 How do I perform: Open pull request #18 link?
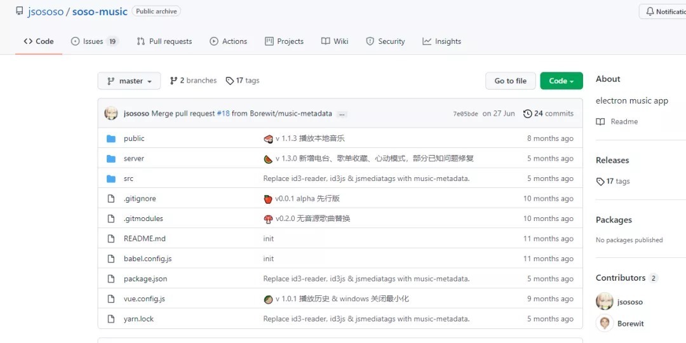point(223,114)
